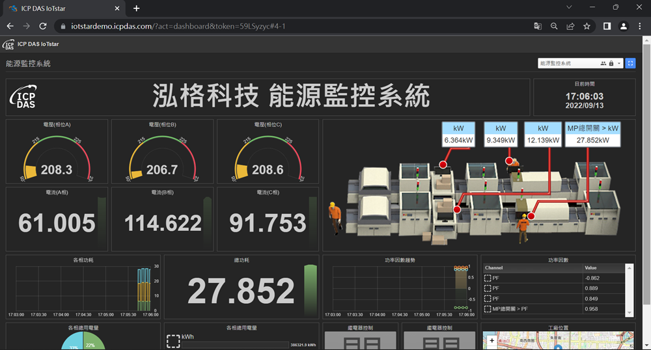Viewport: 651px width, 350px height.
Task: Click the channel icon for PF 0.889
Action: (x=488, y=288)
